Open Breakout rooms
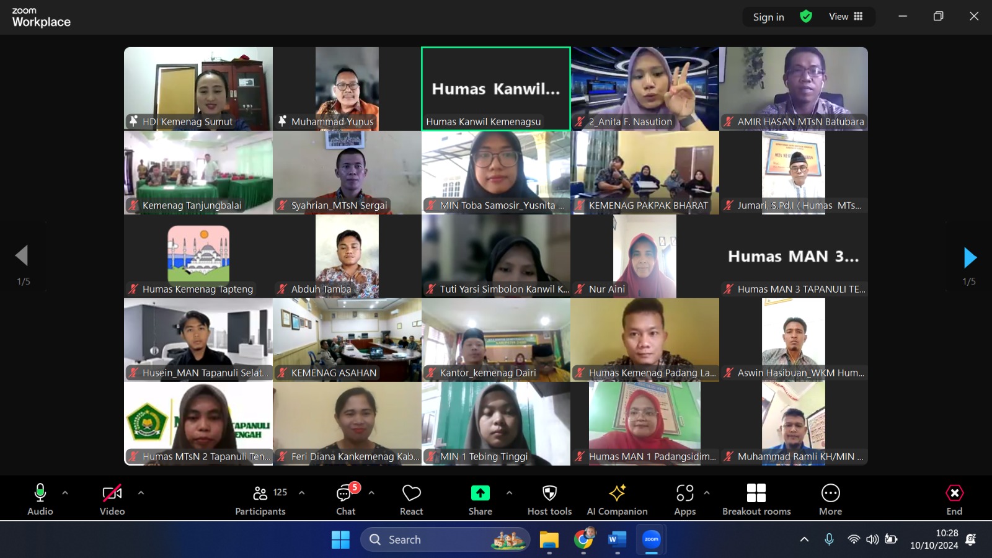This screenshot has width=992, height=558. click(756, 499)
